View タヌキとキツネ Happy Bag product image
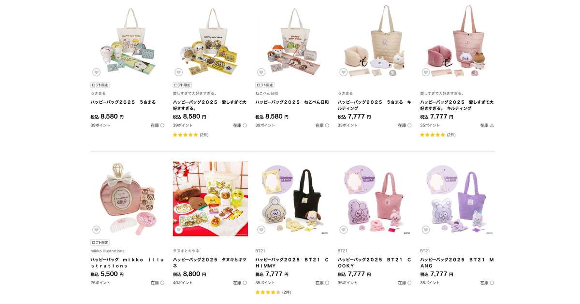The width and height of the screenshot is (580, 304). tap(210, 199)
